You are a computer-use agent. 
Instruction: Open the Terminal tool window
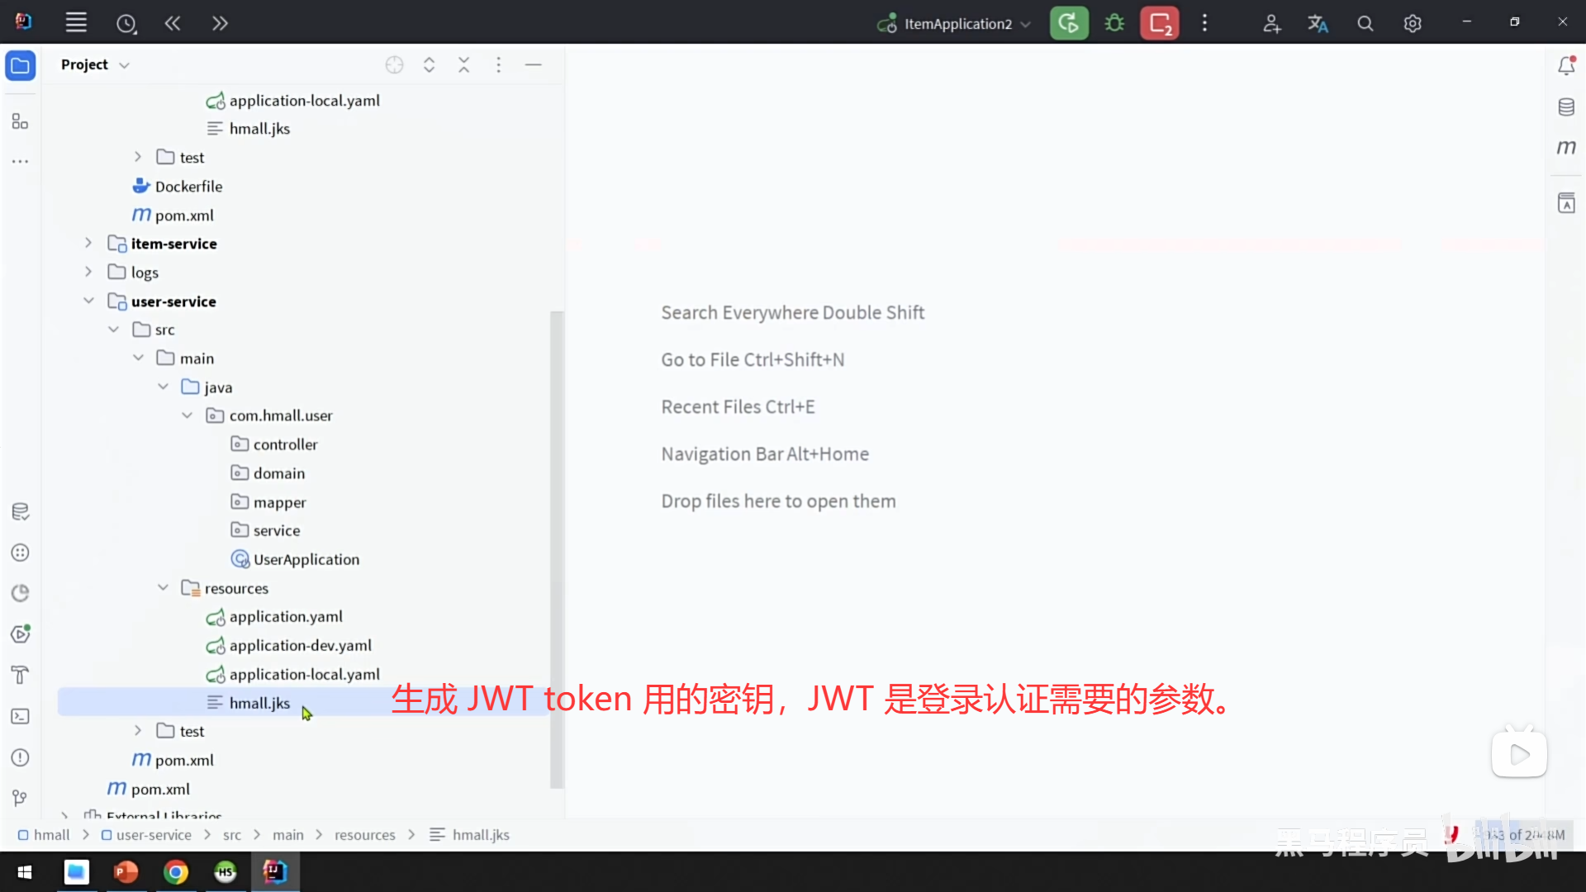tap(20, 716)
